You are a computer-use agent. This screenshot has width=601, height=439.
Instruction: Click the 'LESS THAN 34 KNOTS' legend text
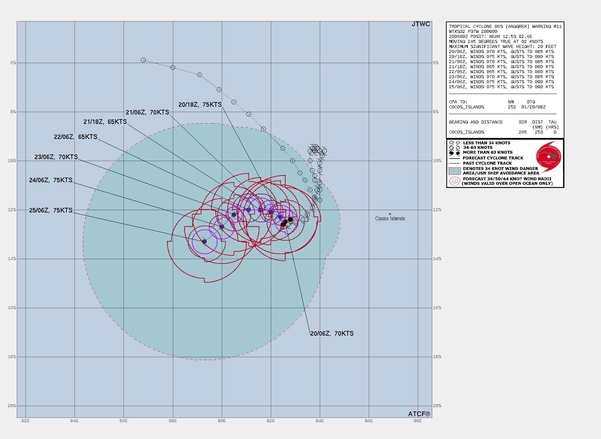pos(487,143)
